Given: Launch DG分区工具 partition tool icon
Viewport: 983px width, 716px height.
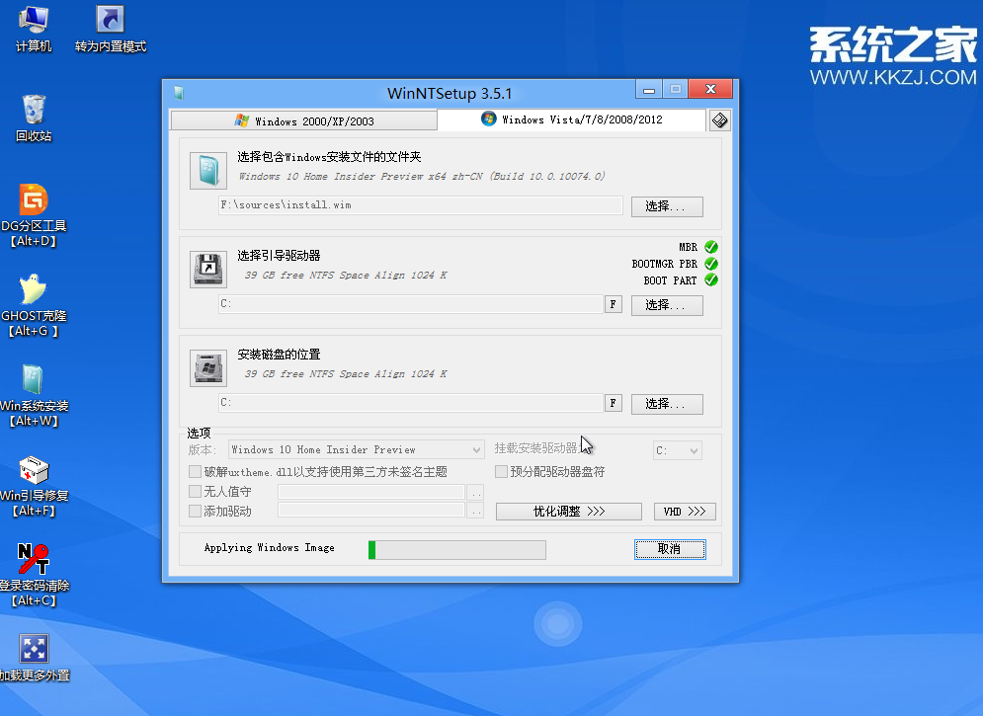Looking at the screenshot, I should click(34, 215).
